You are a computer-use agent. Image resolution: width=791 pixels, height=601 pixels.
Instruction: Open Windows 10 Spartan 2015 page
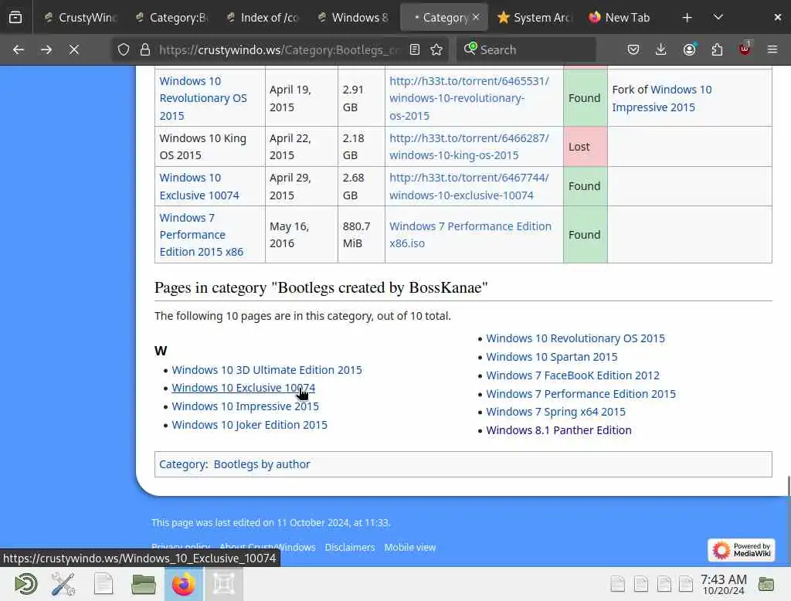[x=552, y=357]
